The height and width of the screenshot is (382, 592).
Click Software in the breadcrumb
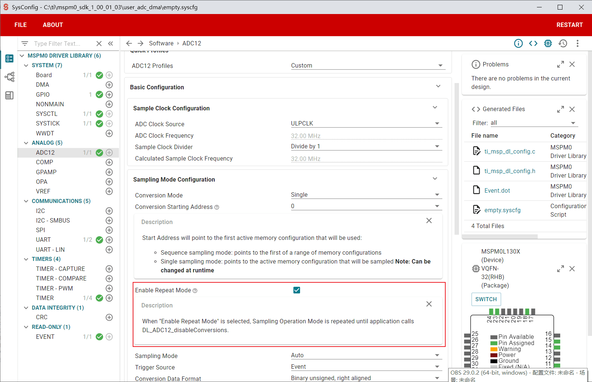pos(161,43)
